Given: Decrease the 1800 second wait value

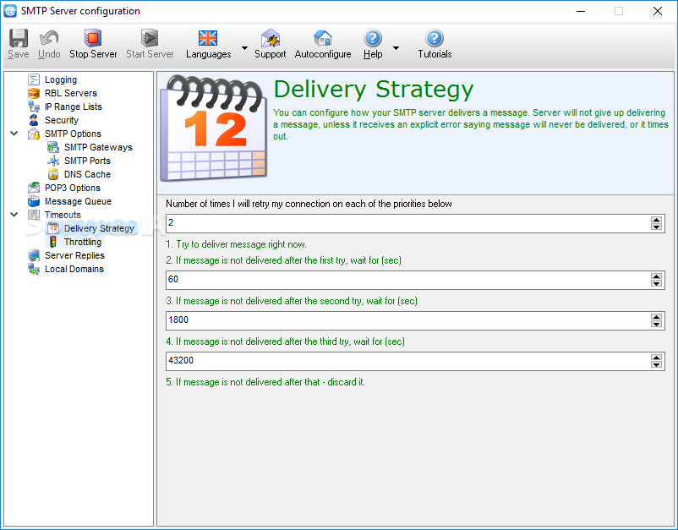Looking at the screenshot, I should [656, 324].
